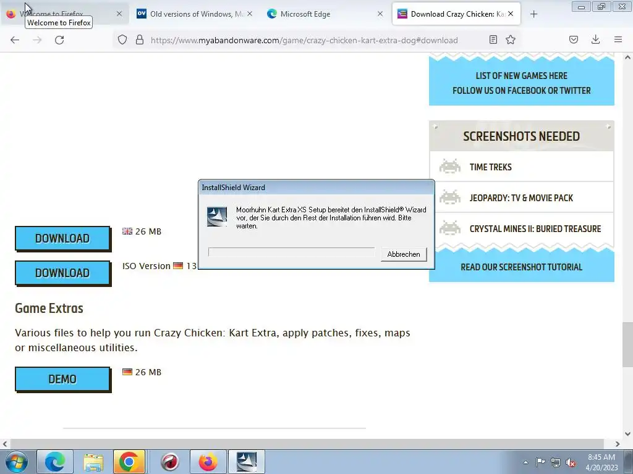Image resolution: width=633 pixels, height=474 pixels.
Task: Cancel setup with Abbrechen button
Action: click(x=404, y=254)
